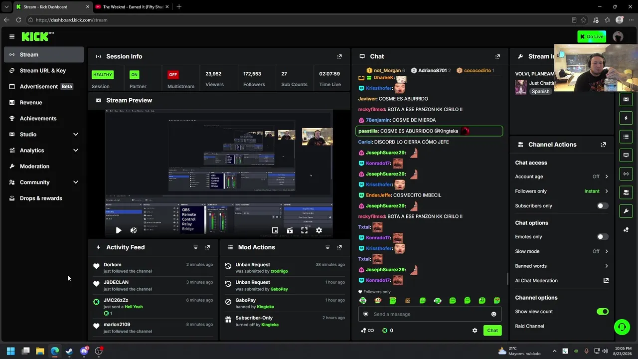This screenshot has width=638, height=359.
Task: Filter the Mod Actions list
Action: 327,247
